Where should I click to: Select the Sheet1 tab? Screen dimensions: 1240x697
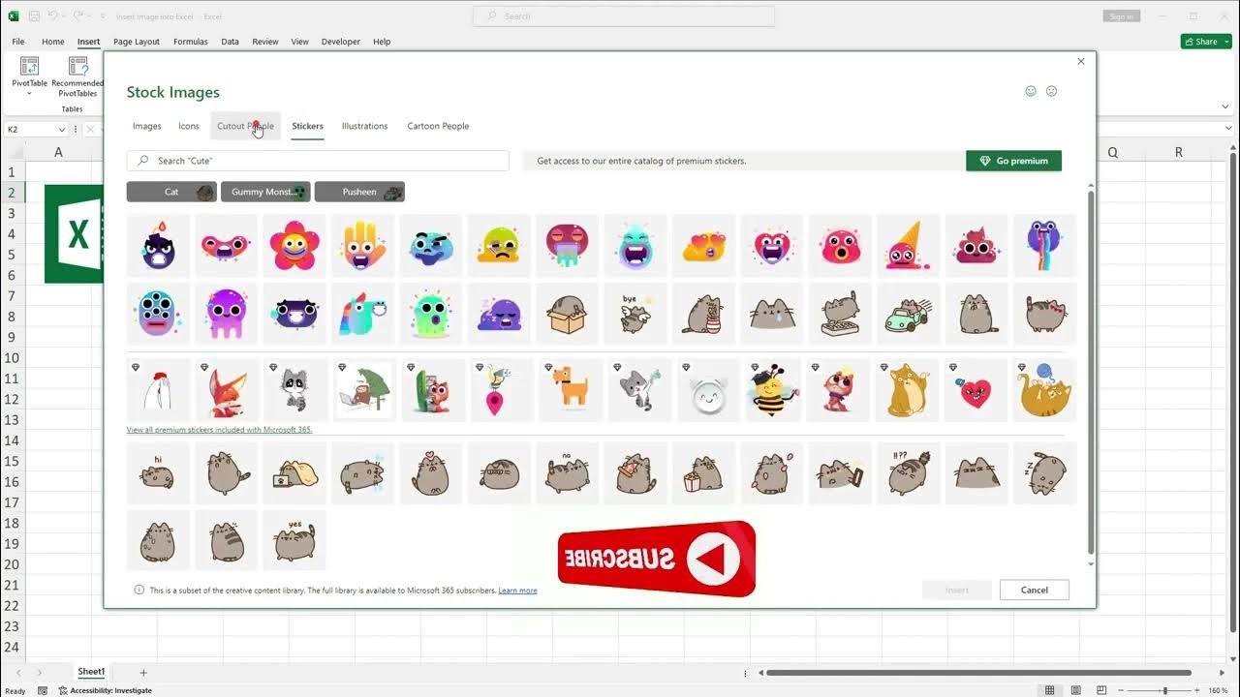coord(91,672)
